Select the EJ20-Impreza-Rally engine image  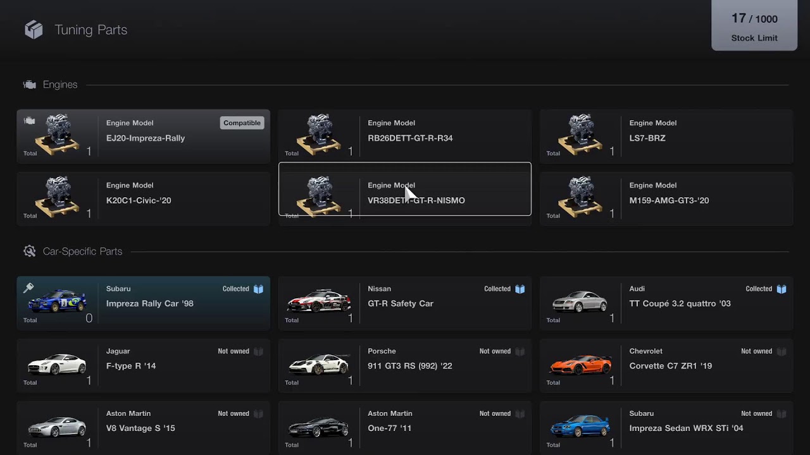58,134
